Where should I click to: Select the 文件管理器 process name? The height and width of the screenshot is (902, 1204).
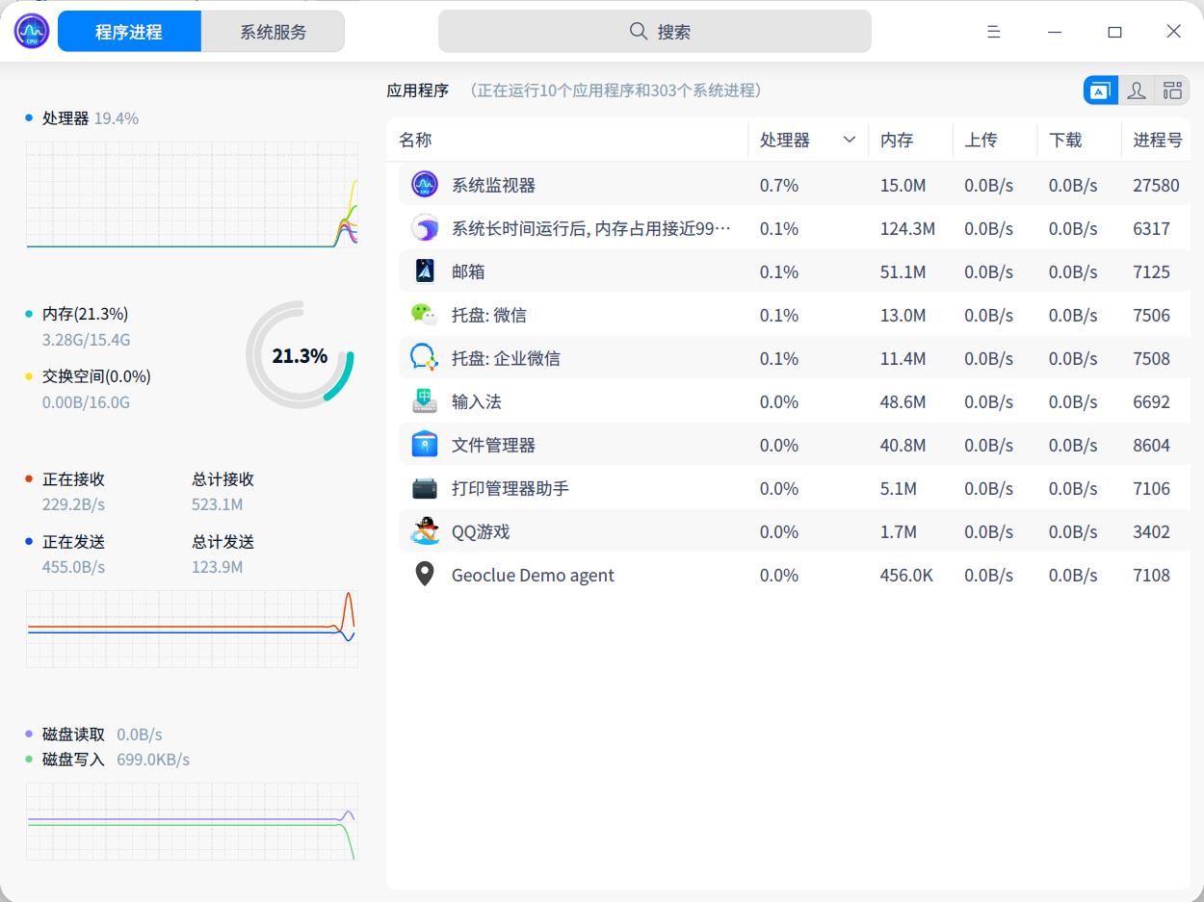coord(493,446)
